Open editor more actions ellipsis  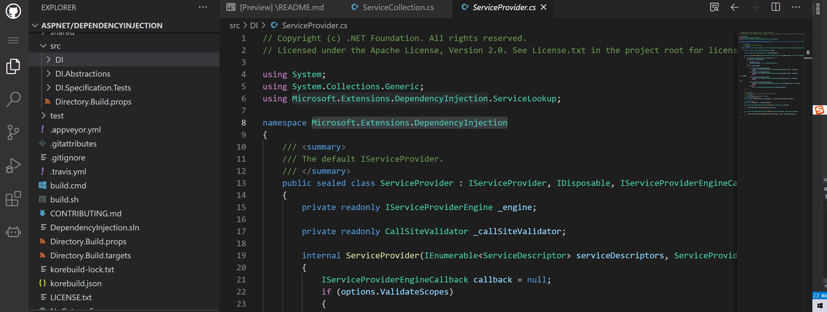796,7
